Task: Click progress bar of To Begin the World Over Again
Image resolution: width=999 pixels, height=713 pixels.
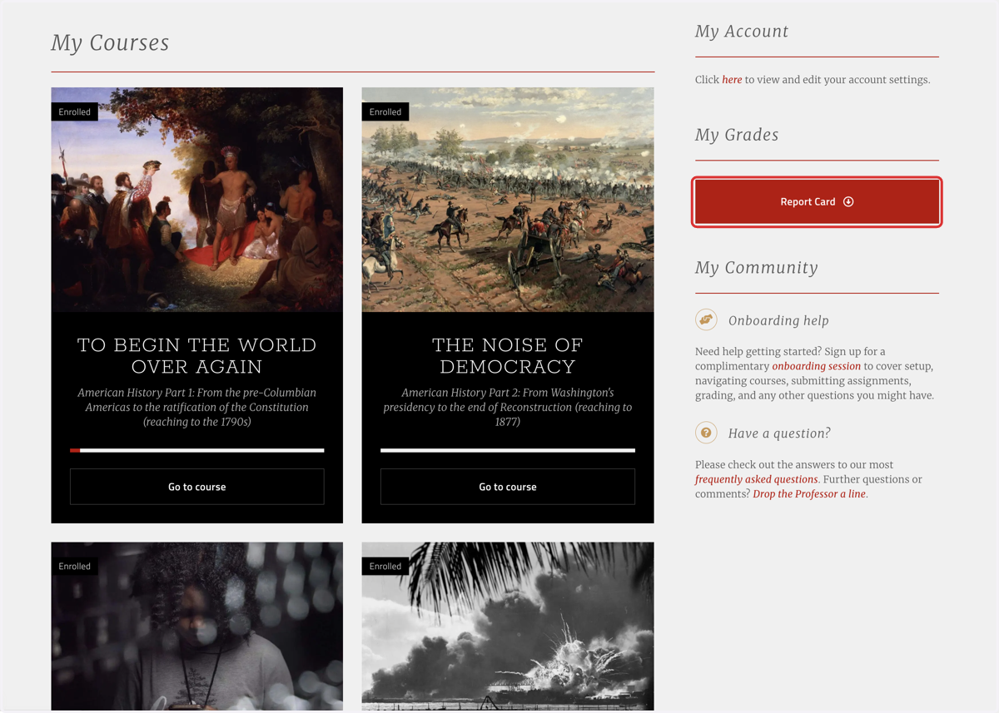Action: pyautogui.click(x=197, y=450)
